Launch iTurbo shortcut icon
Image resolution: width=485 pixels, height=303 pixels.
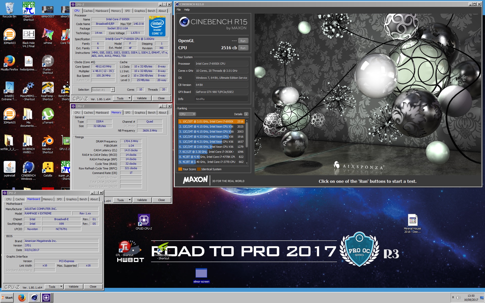(x=48, y=64)
